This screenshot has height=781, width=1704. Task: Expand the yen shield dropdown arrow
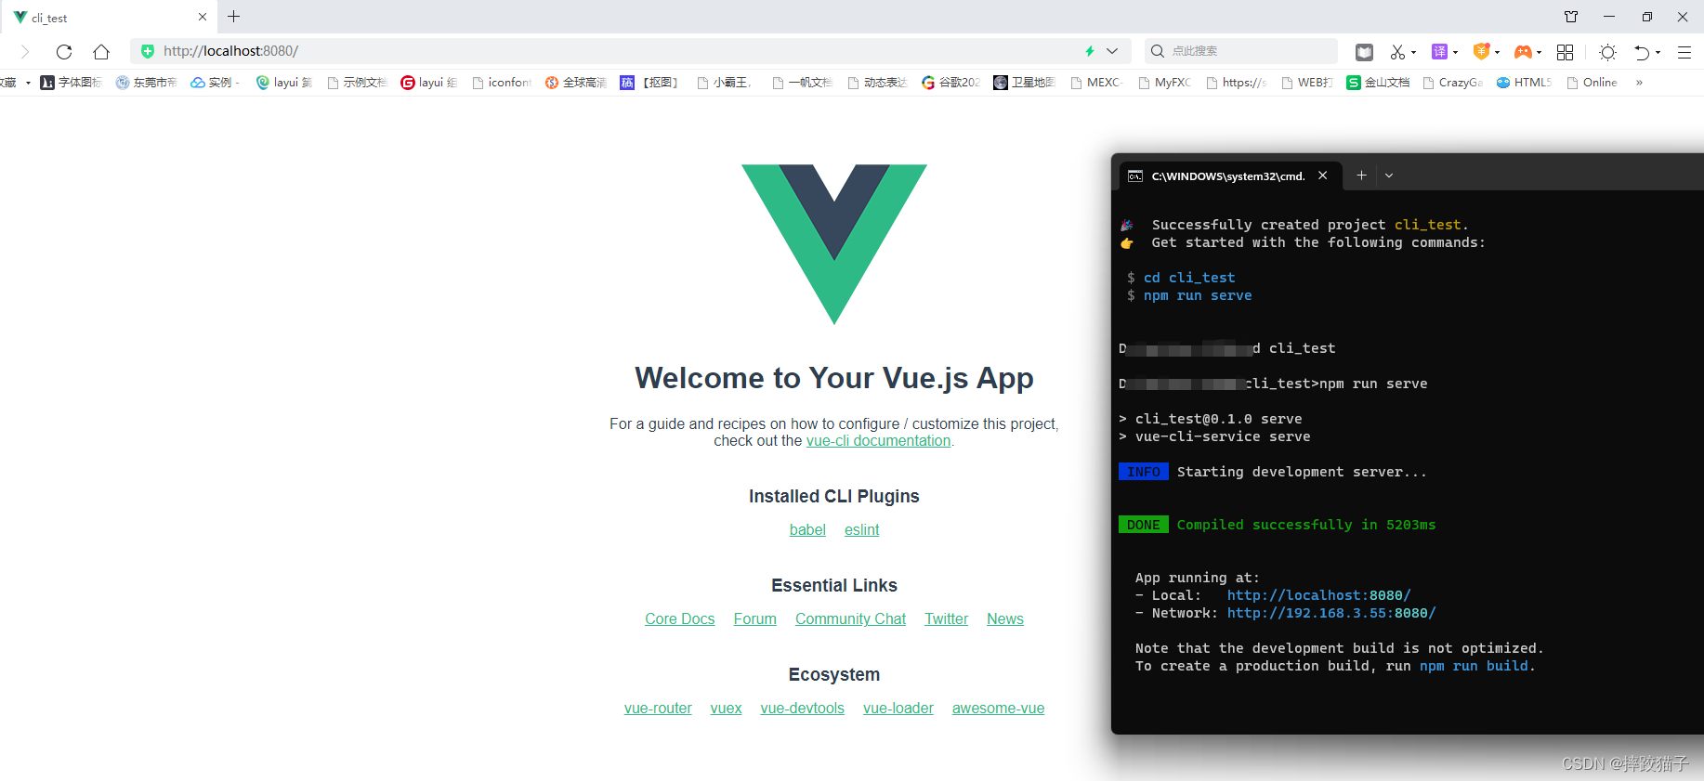pos(1497,53)
